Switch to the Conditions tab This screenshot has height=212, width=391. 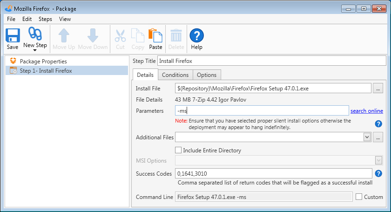175,75
